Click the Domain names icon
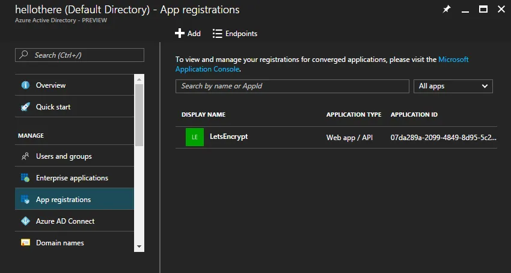The height and width of the screenshot is (273, 511). pyautogui.click(x=25, y=243)
